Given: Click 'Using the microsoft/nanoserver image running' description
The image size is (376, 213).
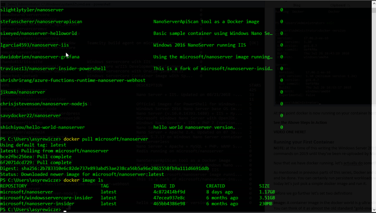Looking at the screenshot, I should tap(213, 57).
